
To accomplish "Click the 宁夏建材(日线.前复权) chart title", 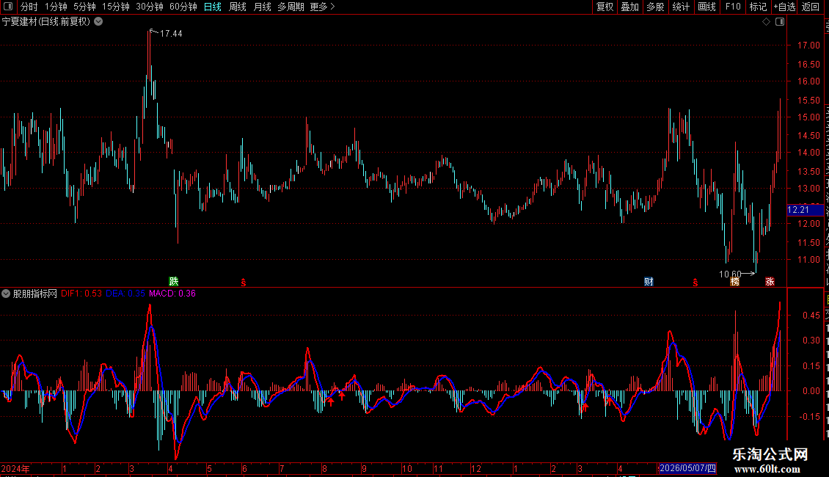I will tap(46, 22).
